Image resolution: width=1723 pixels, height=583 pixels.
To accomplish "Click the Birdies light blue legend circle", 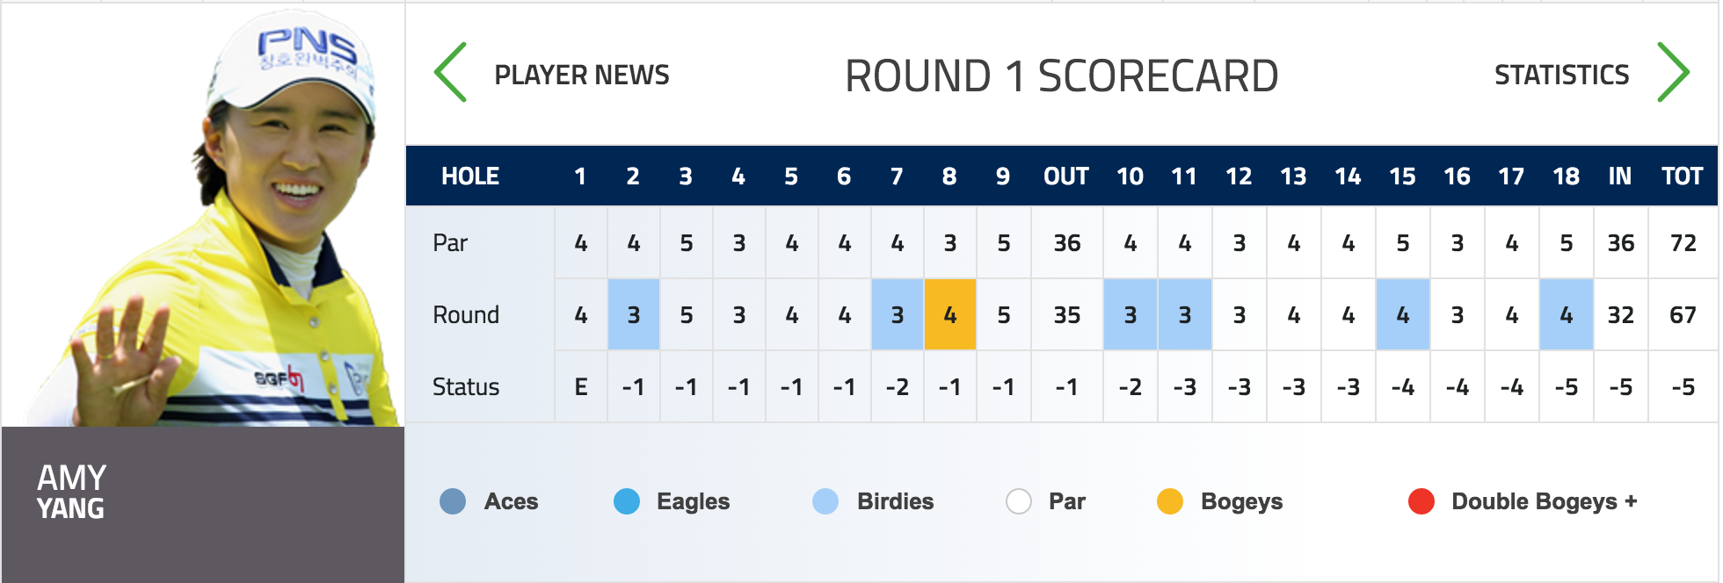I will click(825, 501).
